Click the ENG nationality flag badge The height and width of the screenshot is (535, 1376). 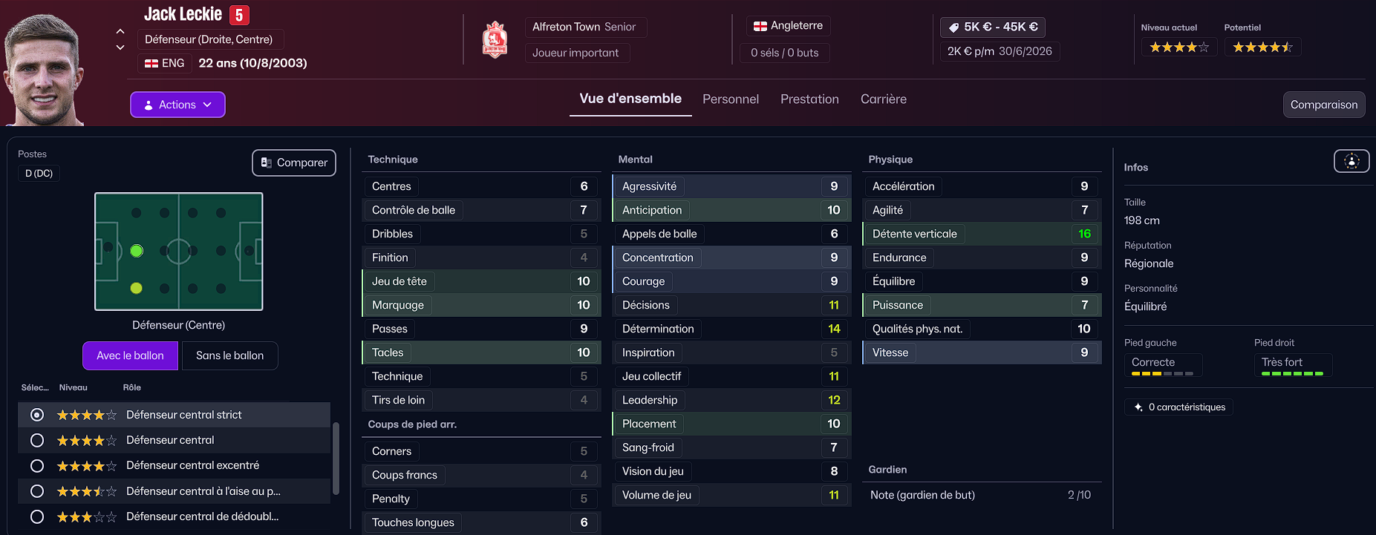[151, 64]
